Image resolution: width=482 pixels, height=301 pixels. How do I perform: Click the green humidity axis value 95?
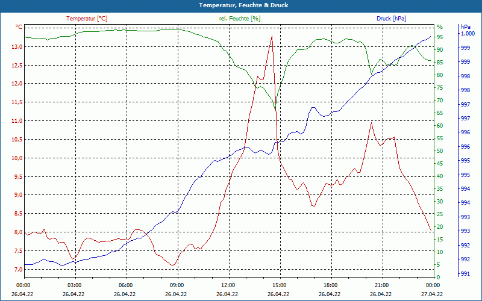point(440,37)
